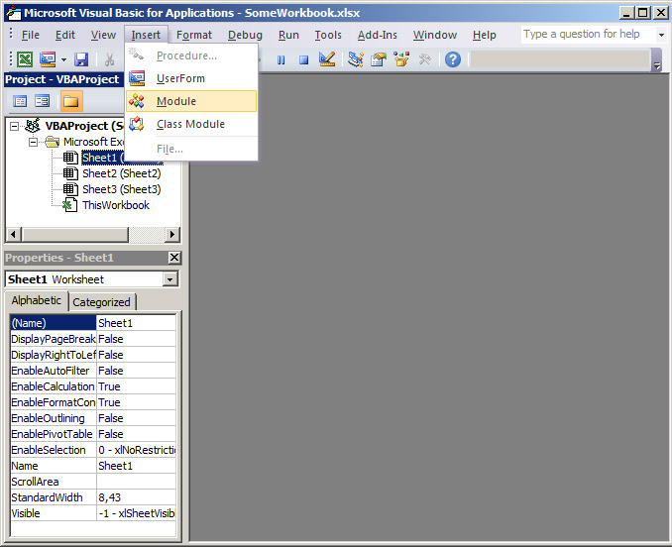Image resolution: width=672 pixels, height=547 pixels.
Task: Collapse the VBAProject tree node
Action: pos(15,126)
